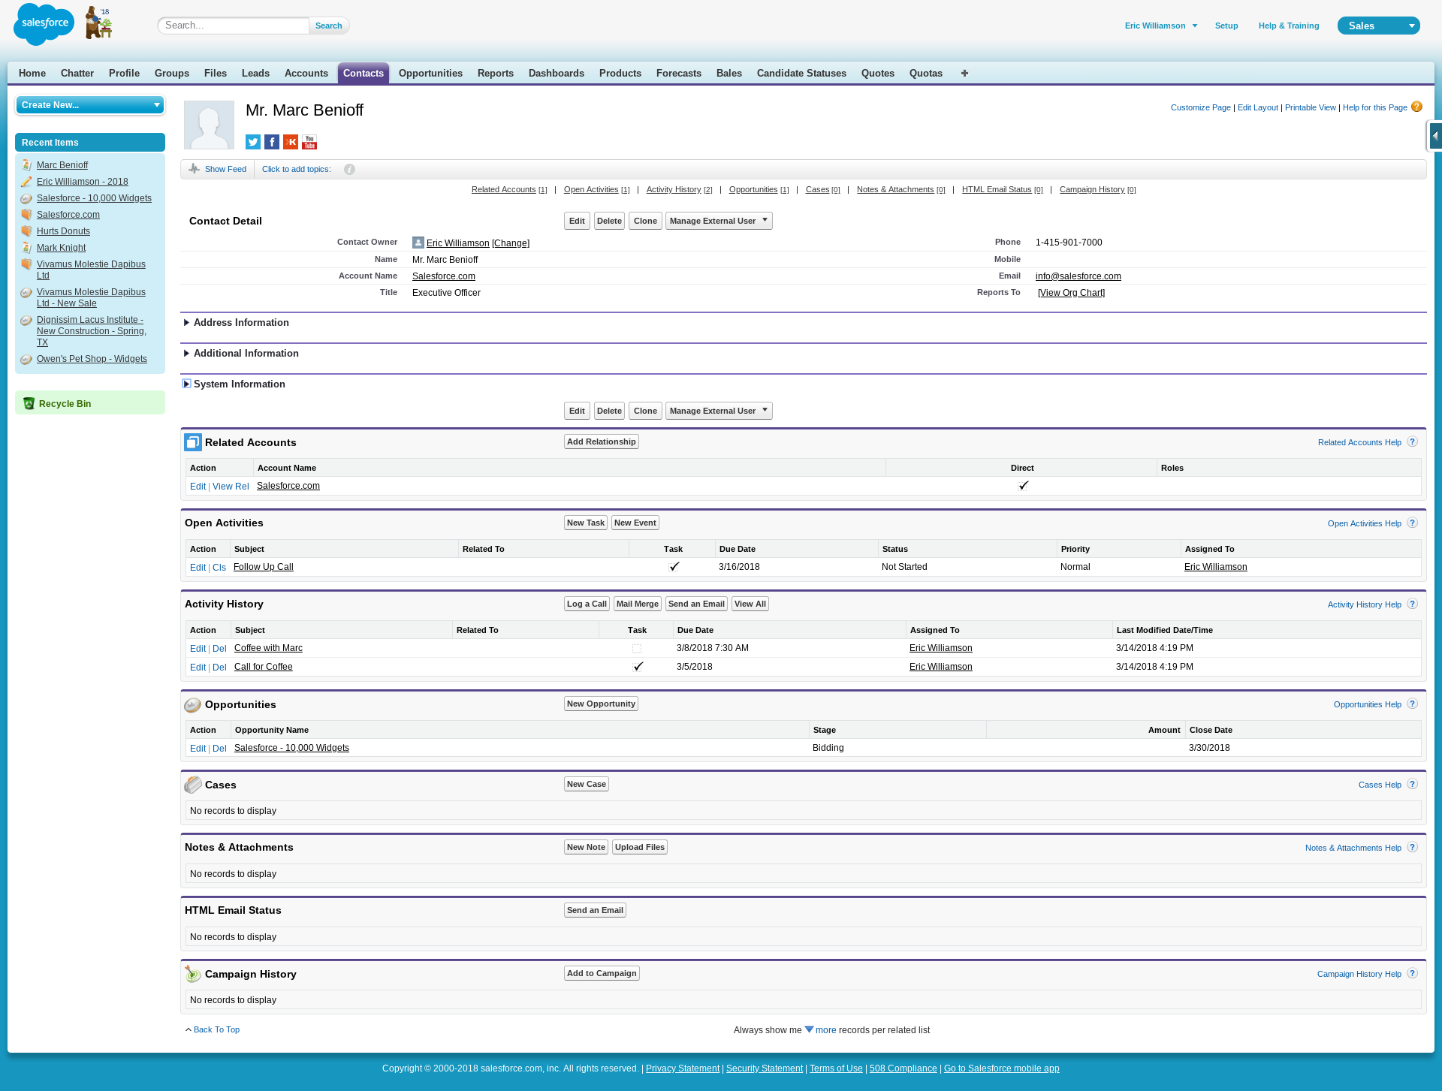Viewport: 1442px width, 1091px height.
Task: Open the YouTube social icon
Action: point(309,142)
